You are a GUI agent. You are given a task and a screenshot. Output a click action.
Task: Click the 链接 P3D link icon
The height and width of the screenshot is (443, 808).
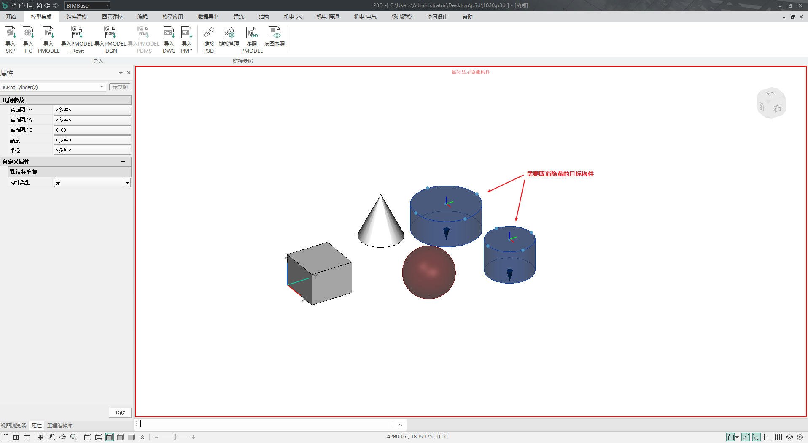[x=209, y=39]
